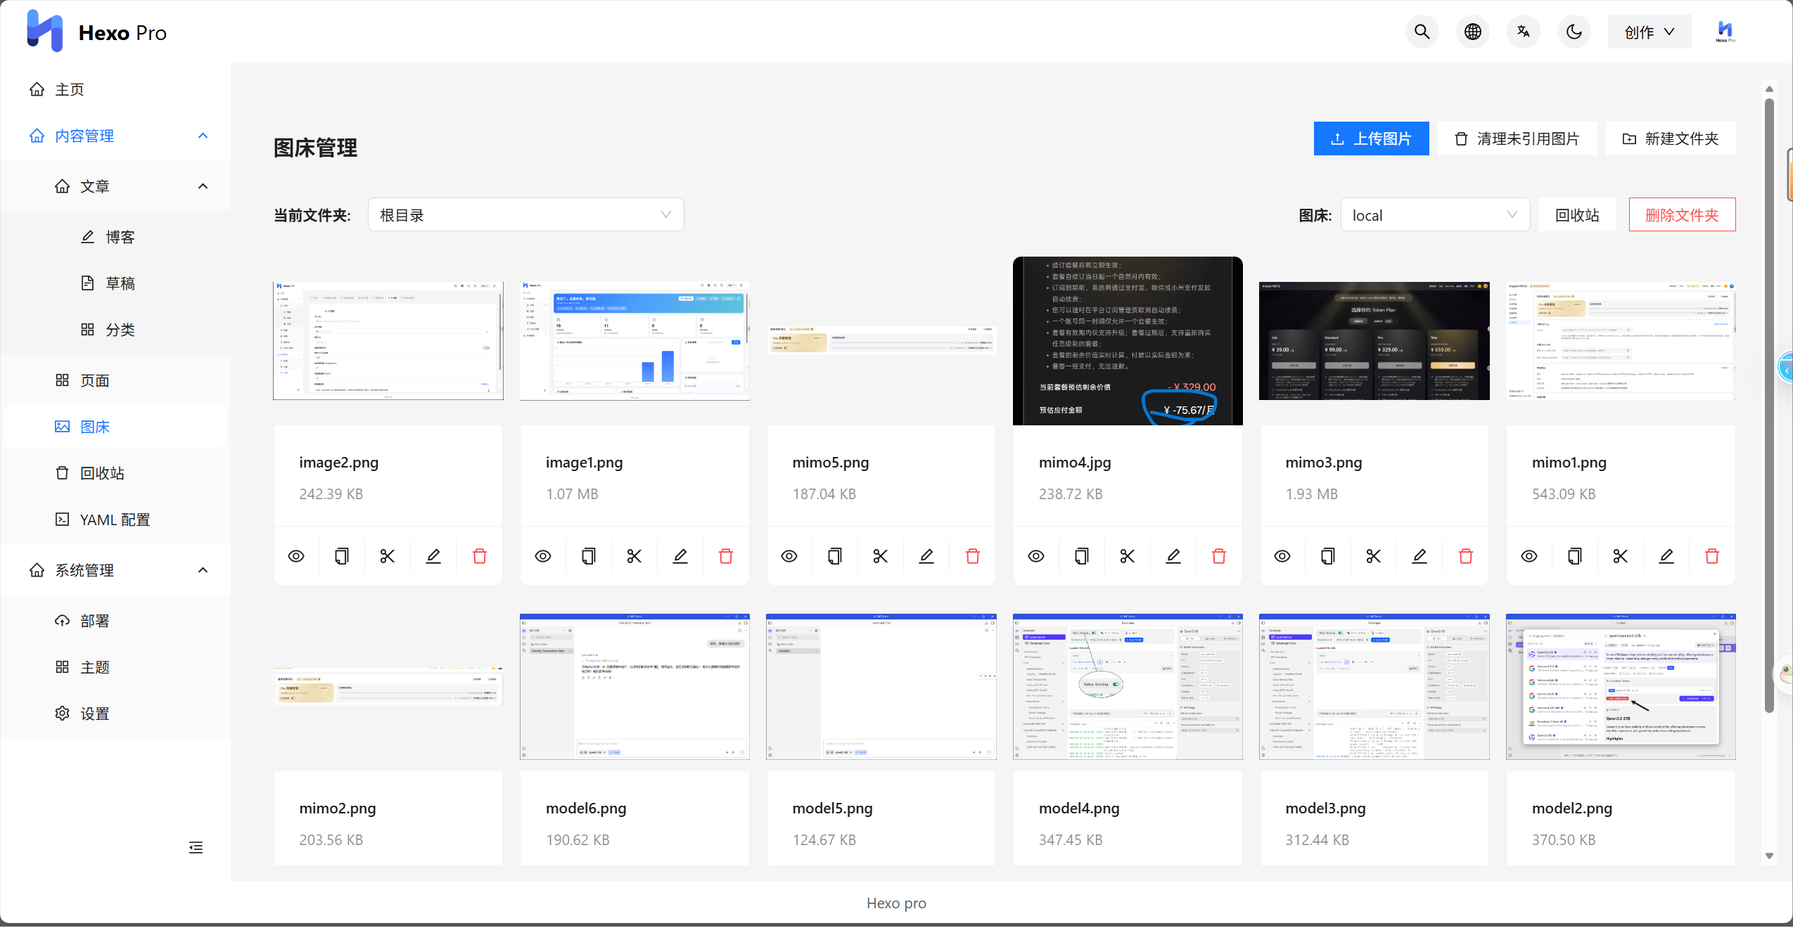Delete mimo3.png with trash icon
Viewport: 1793px width, 928px height.
[x=1466, y=556]
